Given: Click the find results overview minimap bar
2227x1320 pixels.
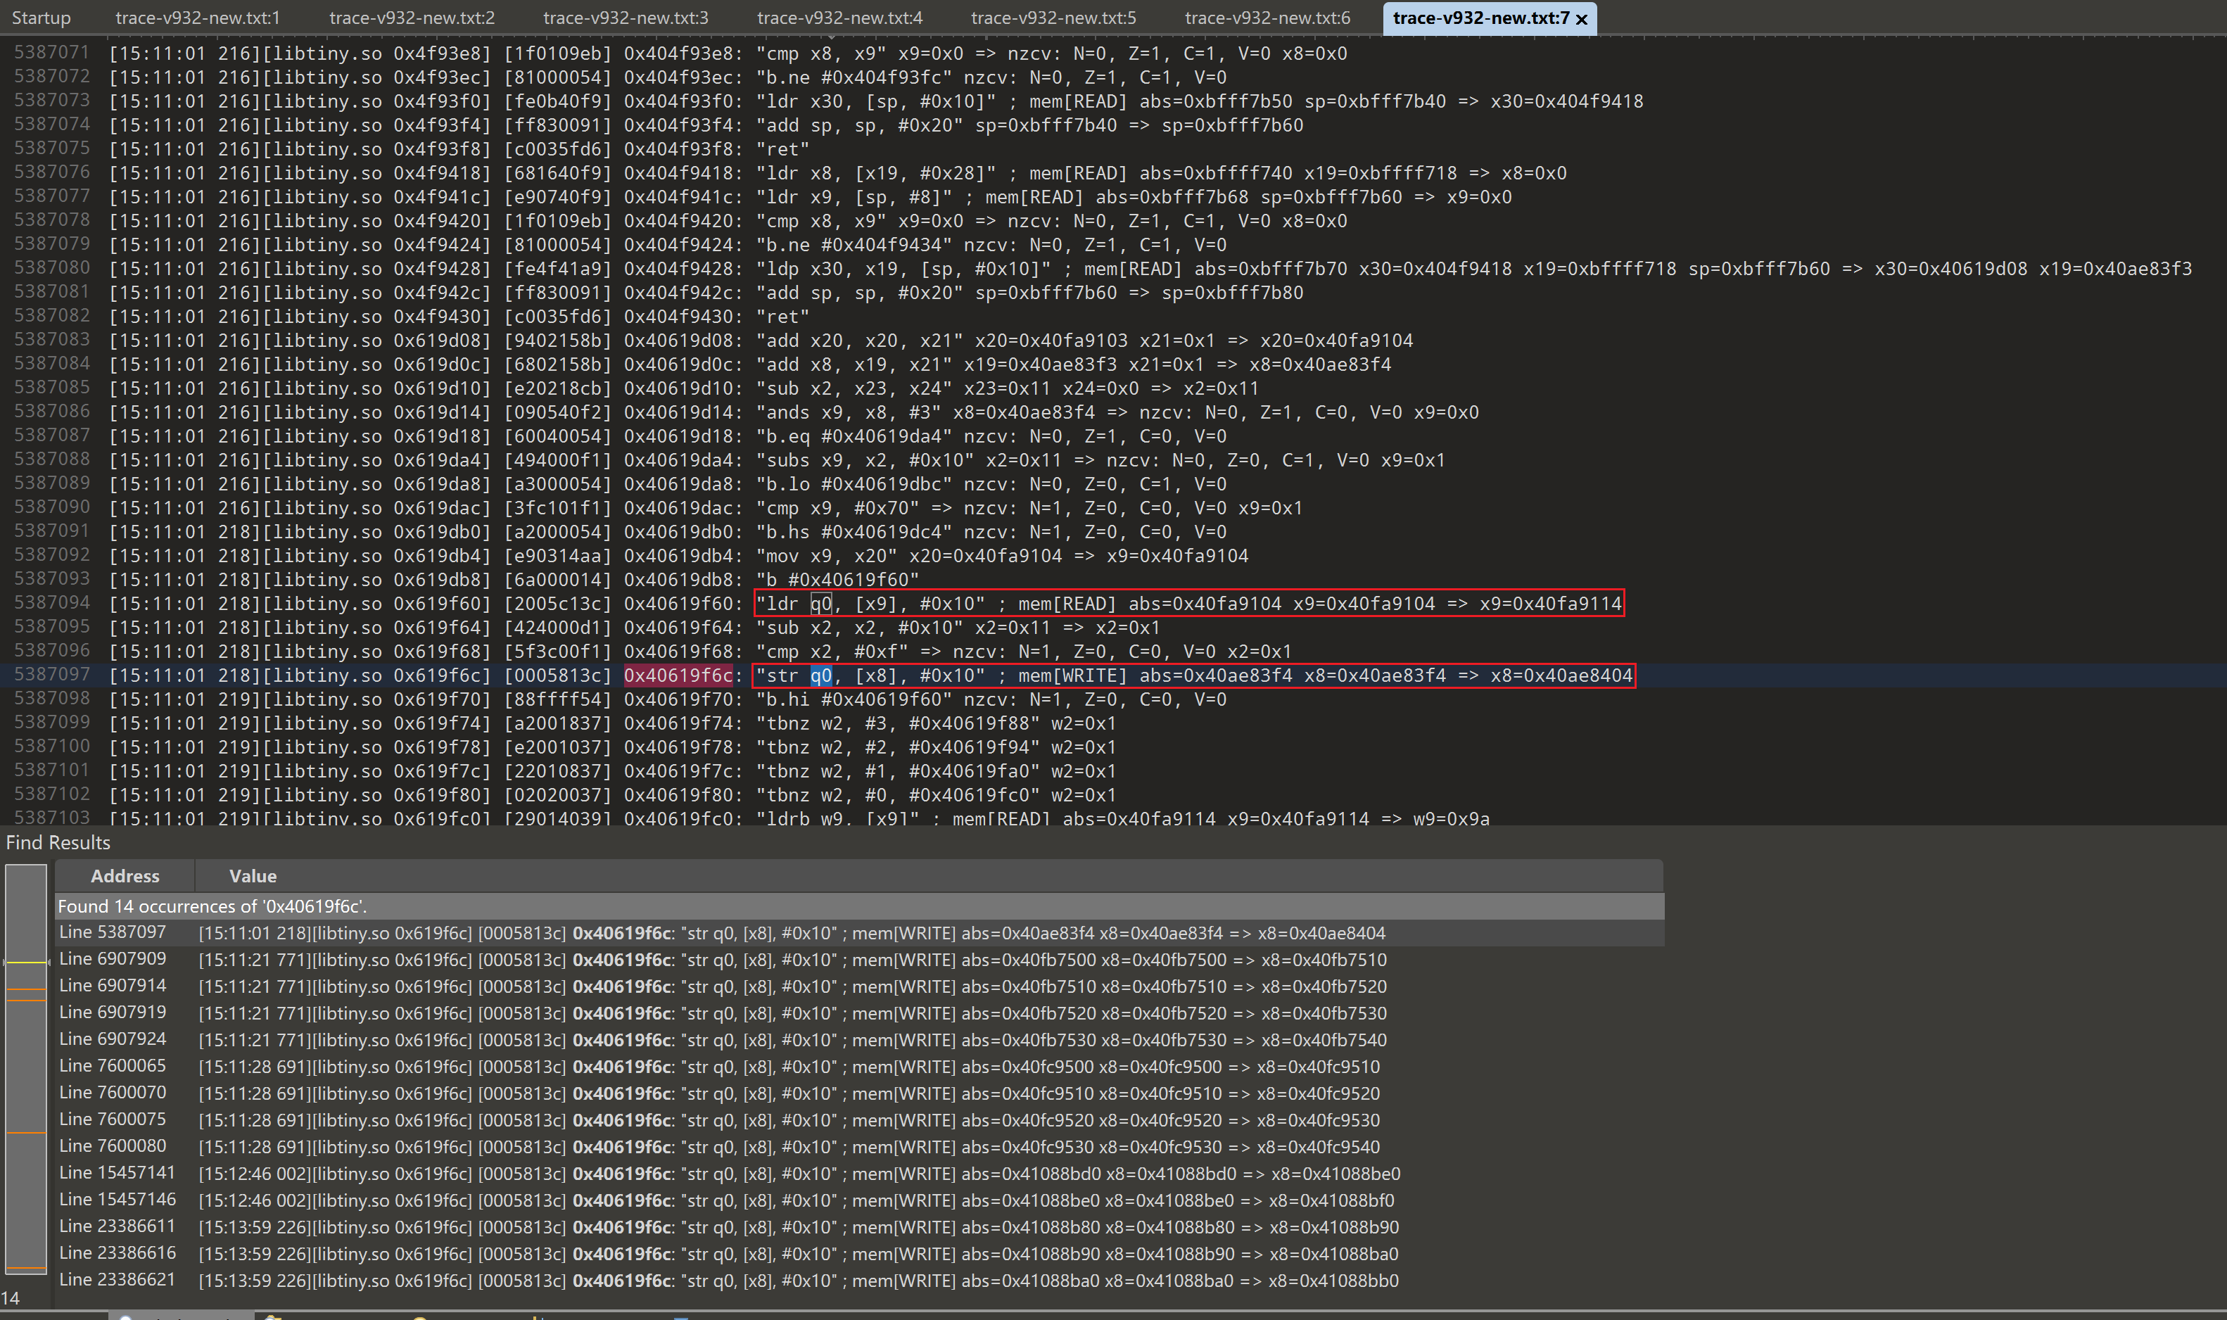Looking at the screenshot, I should (26, 1068).
